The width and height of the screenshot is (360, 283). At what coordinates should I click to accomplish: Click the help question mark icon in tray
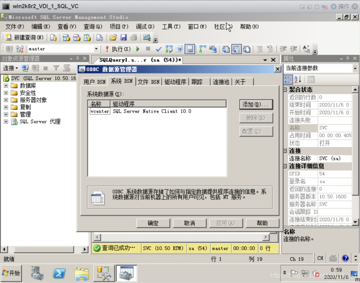pyautogui.click(x=345, y=259)
